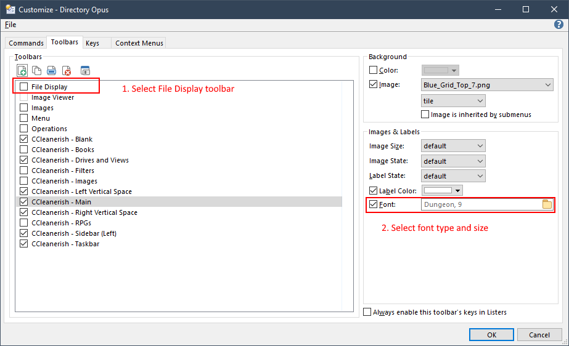
Task: Confirm with the OK button
Action: (x=491, y=335)
